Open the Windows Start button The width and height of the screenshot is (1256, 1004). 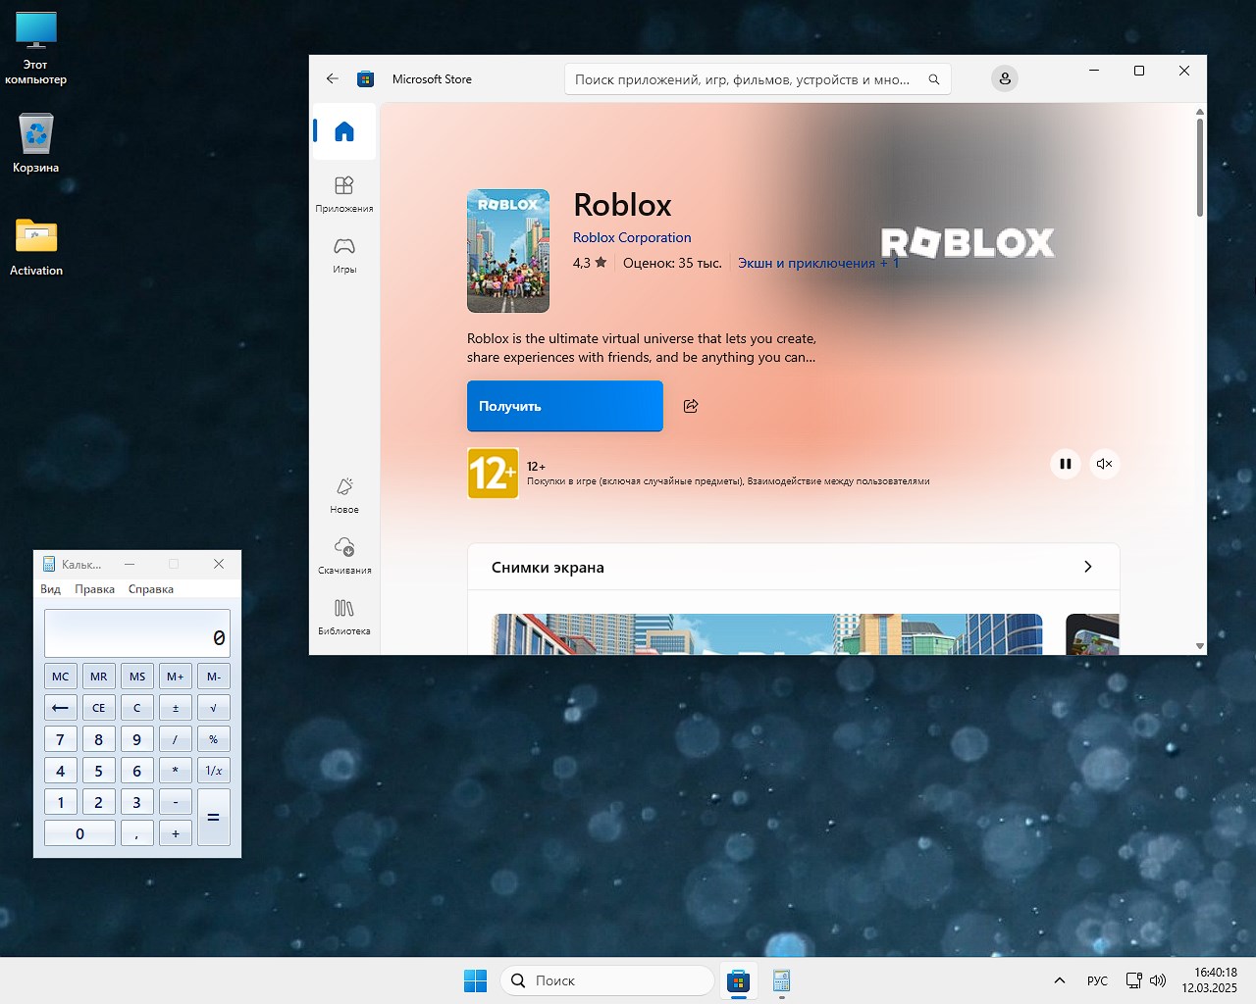(x=475, y=980)
